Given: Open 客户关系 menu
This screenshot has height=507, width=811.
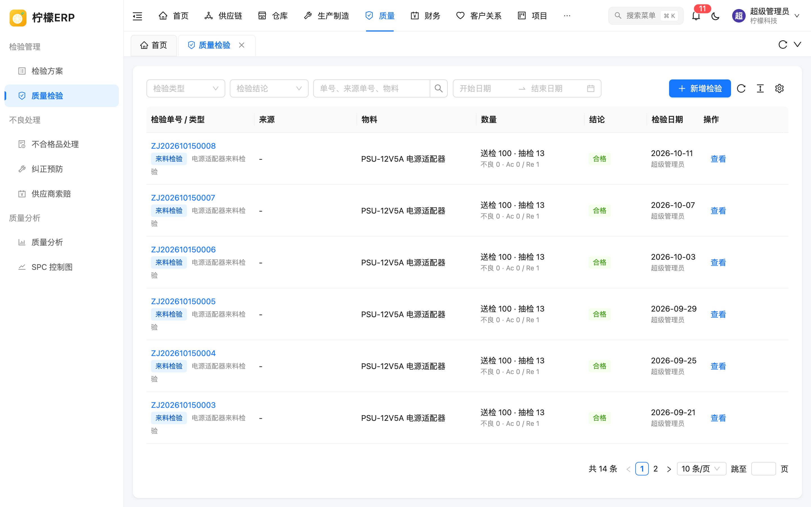Looking at the screenshot, I should (x=478, y=16).
